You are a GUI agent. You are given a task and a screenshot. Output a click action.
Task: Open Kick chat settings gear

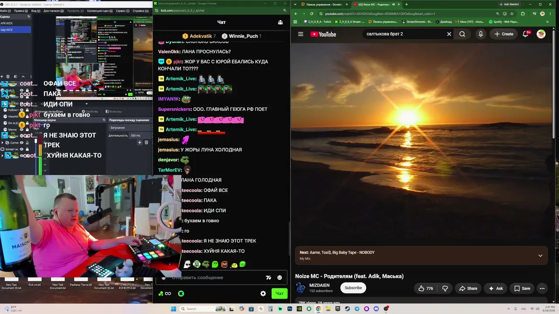click(263, 294)
